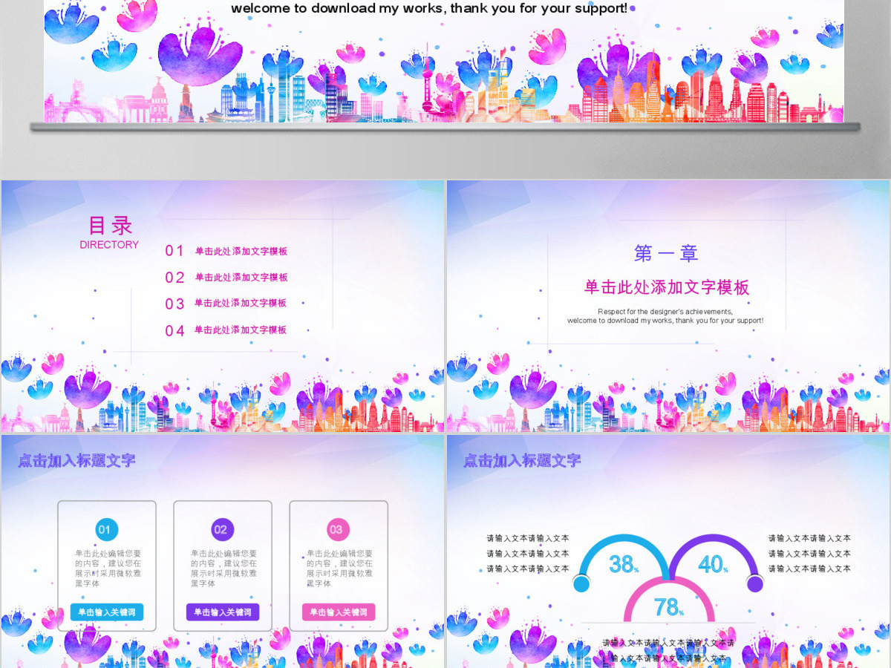Click the welcome line under the chapter title

tap(665, 321)
